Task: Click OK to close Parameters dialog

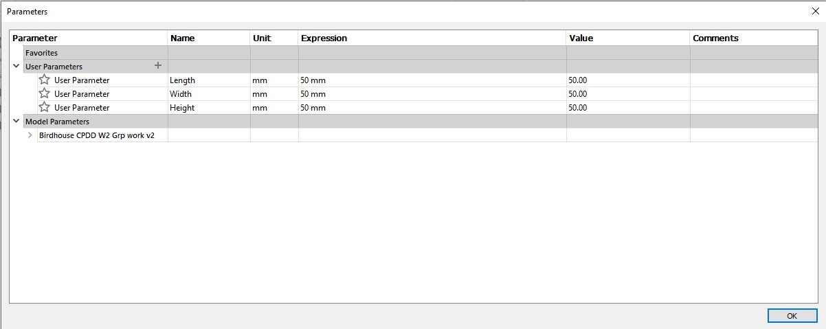Action: 792,316
